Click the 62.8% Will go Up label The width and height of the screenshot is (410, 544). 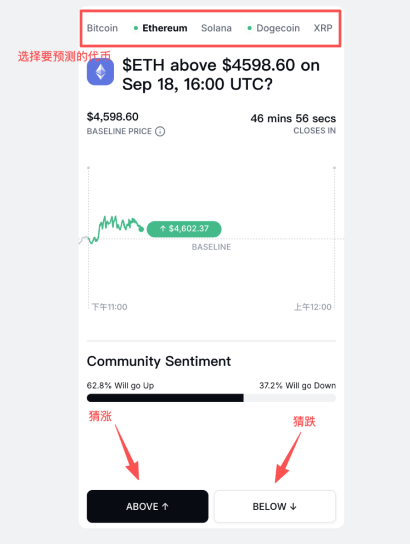[120, 385]
